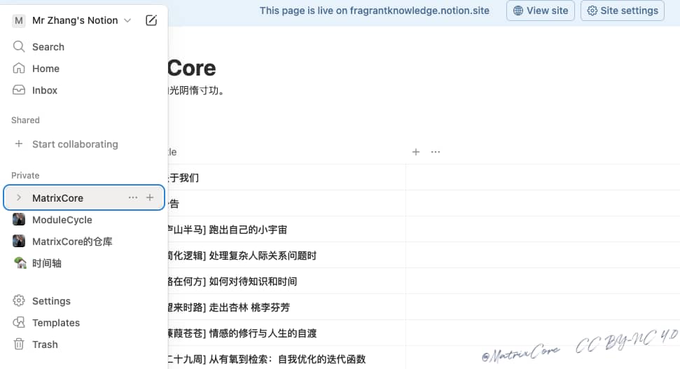Open the table's more options ellipsis
This screenshot has width=680, height=369.
(x=436, y=152)
